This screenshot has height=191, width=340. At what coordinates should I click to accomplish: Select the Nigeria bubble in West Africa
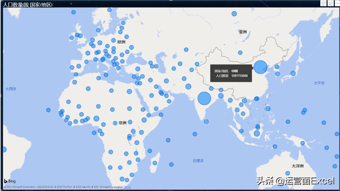[x=97, y=119]
